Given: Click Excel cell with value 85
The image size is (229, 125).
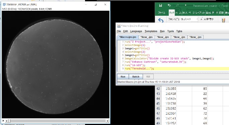Looking at the screenshot, I should click(x=200, y=88).
